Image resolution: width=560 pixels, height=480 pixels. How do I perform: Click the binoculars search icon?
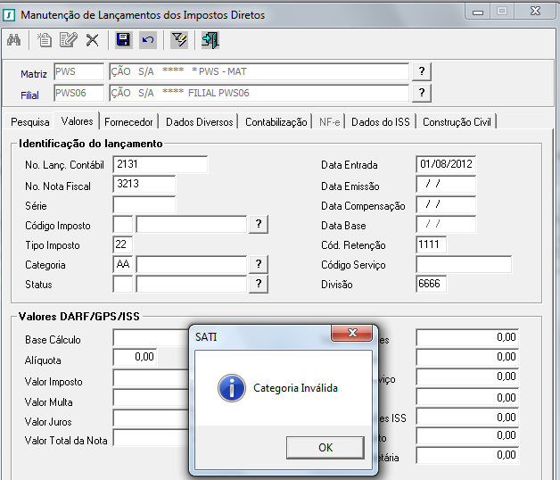(14, 39)
